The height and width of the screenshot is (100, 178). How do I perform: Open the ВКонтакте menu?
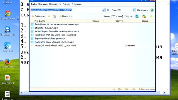(55, 4)
